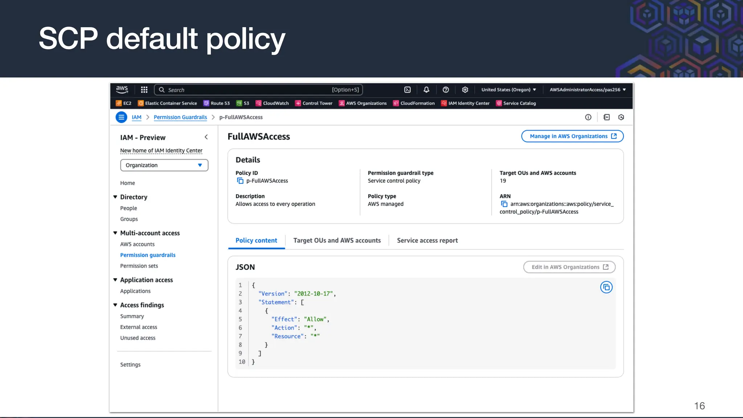
Task: Switch to Target OUs and AWS accounts tab
Action: tap(337, 241)
